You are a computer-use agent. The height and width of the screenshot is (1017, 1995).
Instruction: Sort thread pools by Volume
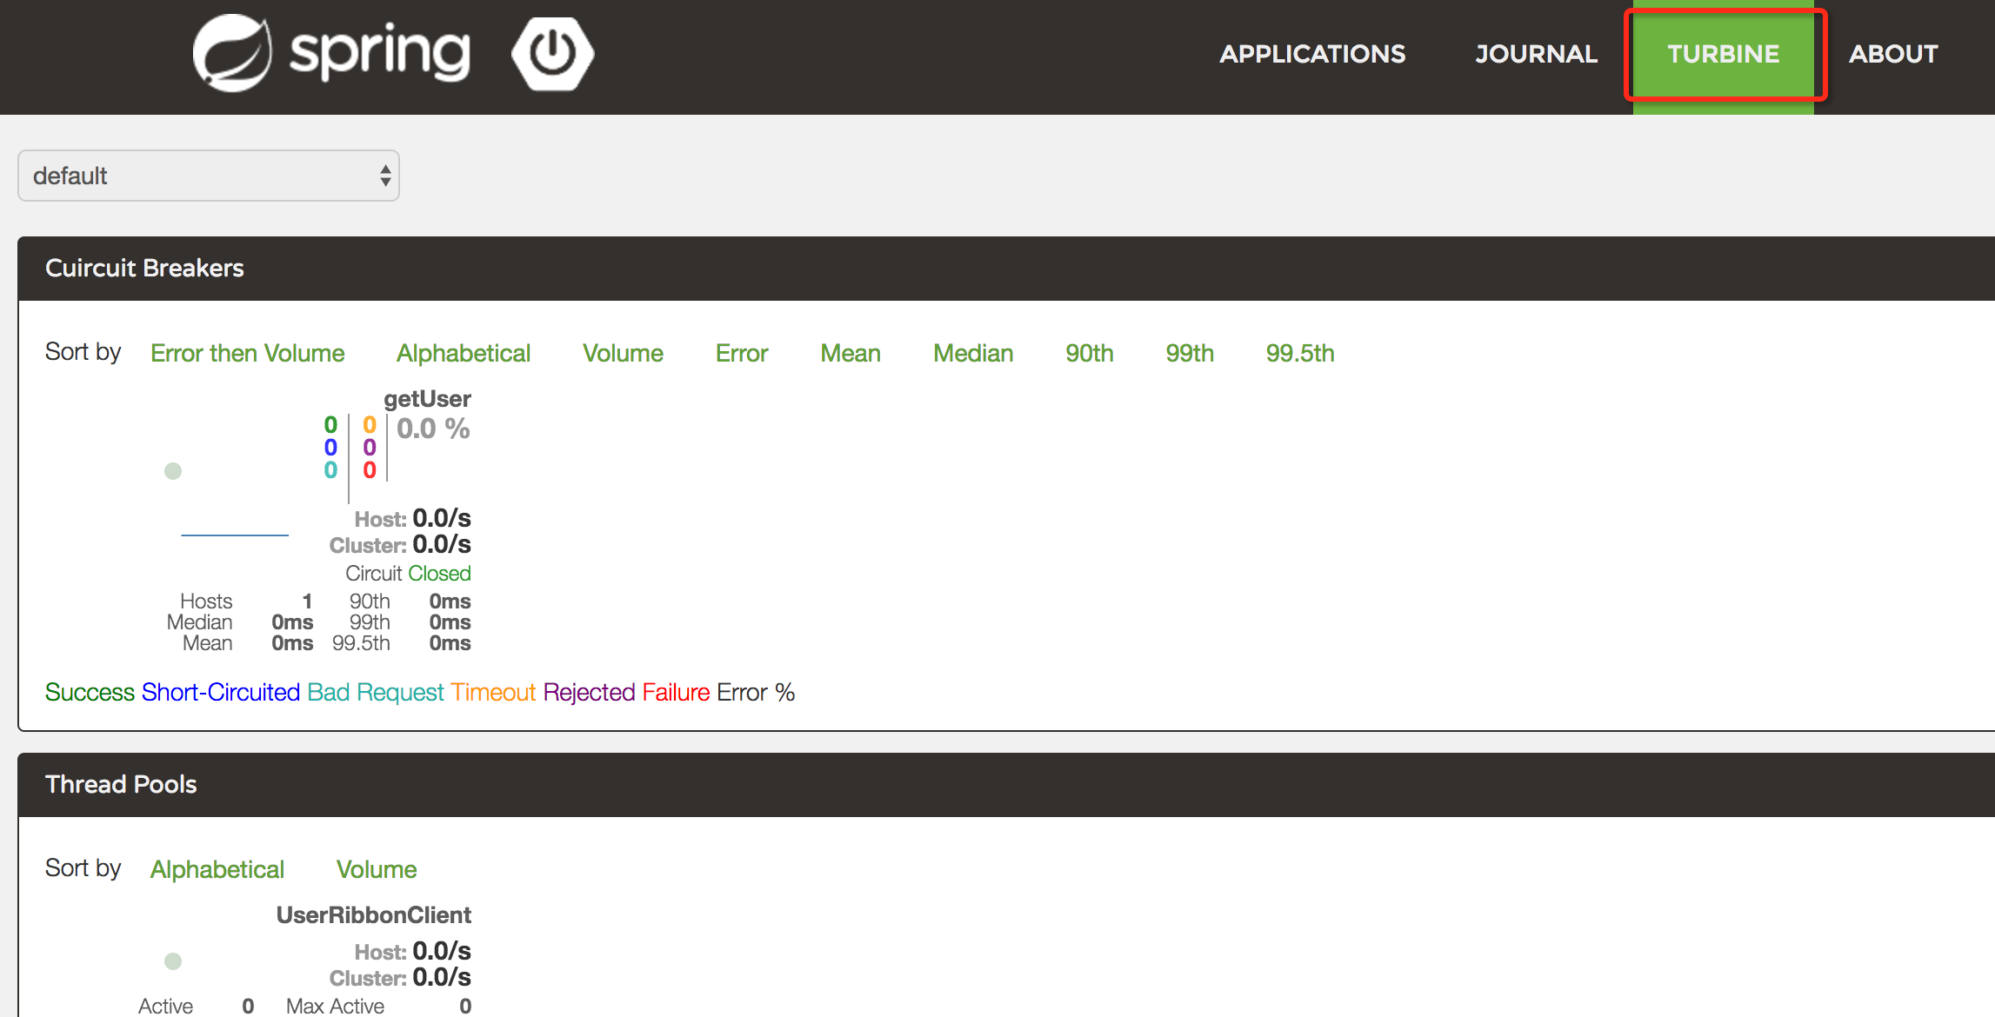[x=377, y=869]
